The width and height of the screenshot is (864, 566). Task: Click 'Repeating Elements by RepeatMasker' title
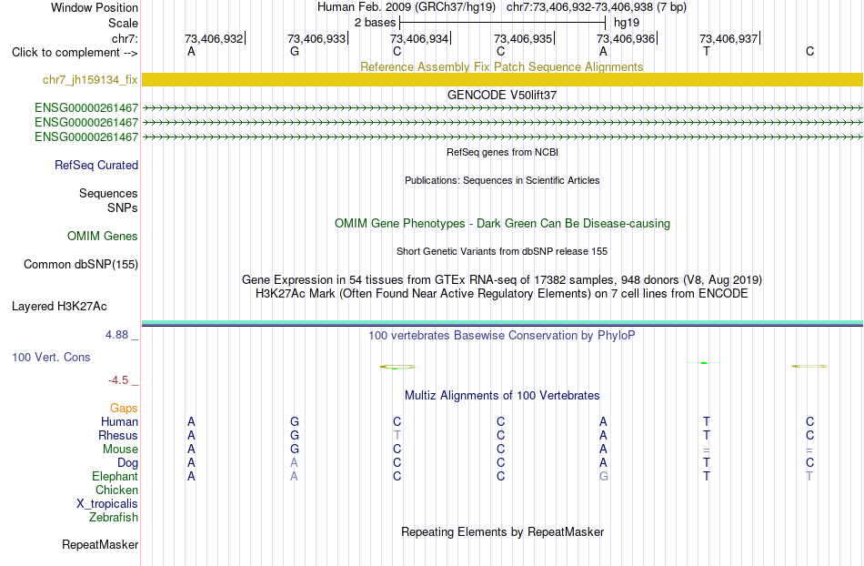502,531
